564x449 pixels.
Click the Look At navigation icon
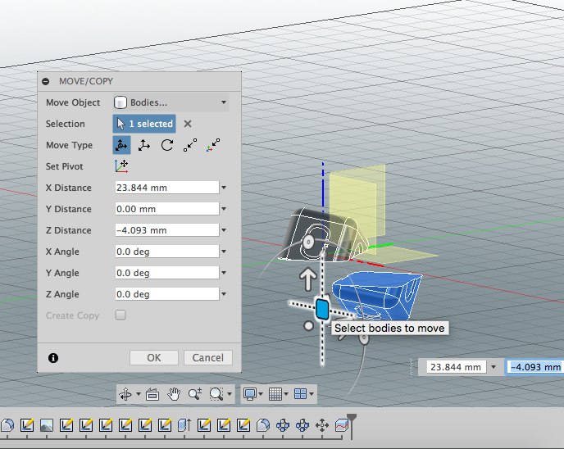click(x=152, y=394)
